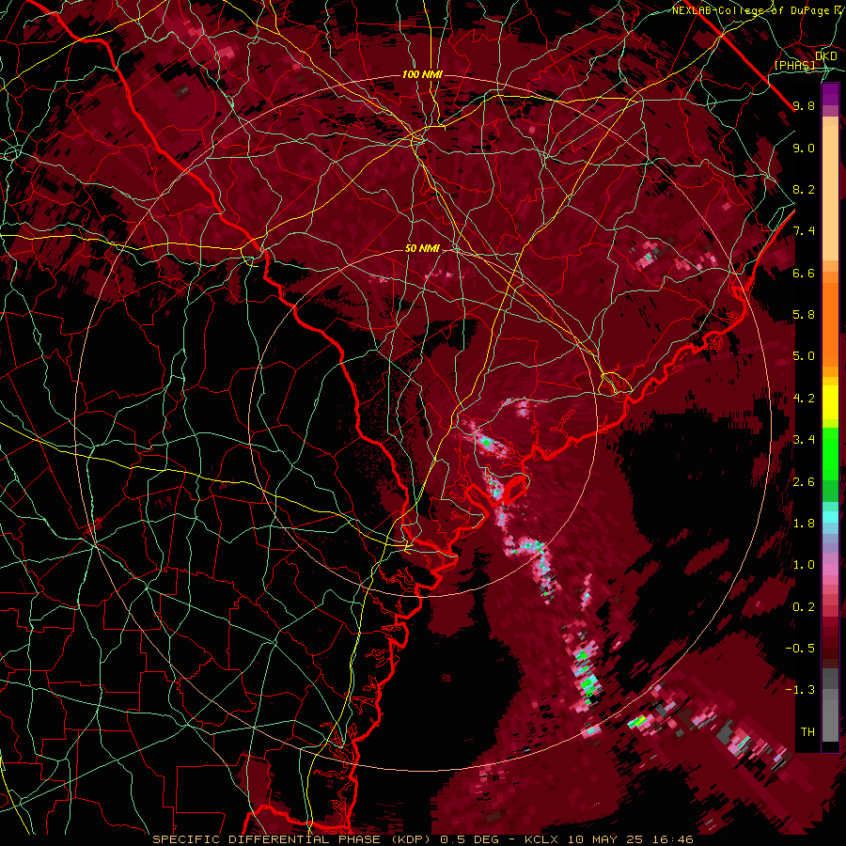The height and width of the screenshot is (846, 846).
Task: Select the cyan segment of the color bar
Action: pyautogui.click(x=830, y=517)
